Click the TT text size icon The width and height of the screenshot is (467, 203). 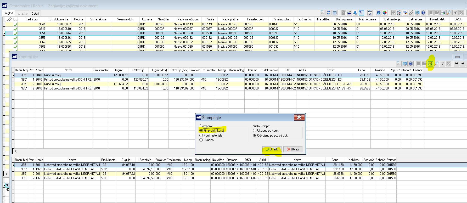point(361,13)
